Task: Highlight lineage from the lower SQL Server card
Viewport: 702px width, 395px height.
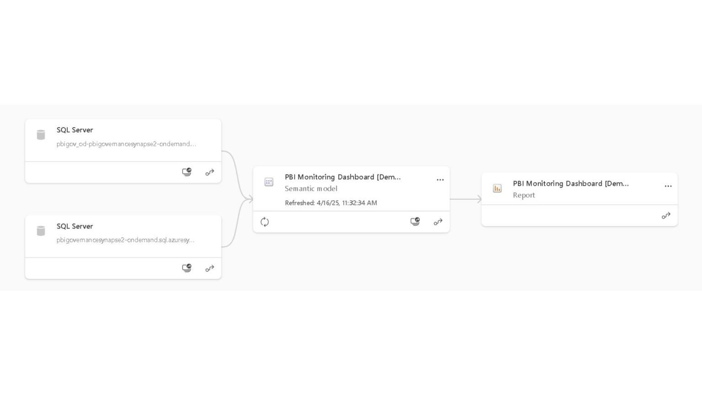Action: click(x=209, y=268)
